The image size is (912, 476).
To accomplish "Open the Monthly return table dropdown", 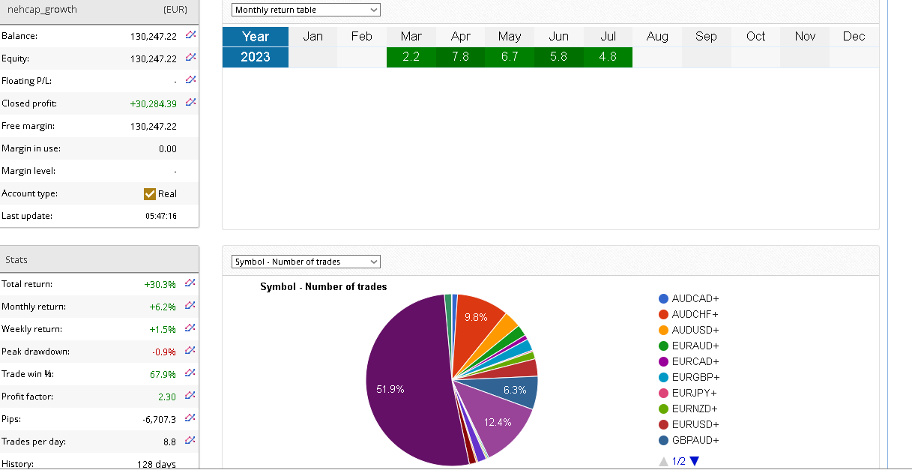I will pyautogui.click(x=306, y=10).
